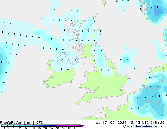Viewport: 167px width, 129px height.
Task: Choose the 25–30 mm dark blue swatch
Action: [53, 126]
